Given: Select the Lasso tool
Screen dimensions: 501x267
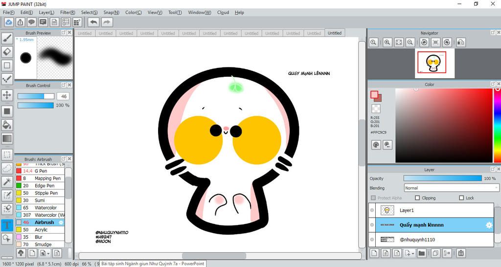Looking at the screenshot, I should point(7,168).
